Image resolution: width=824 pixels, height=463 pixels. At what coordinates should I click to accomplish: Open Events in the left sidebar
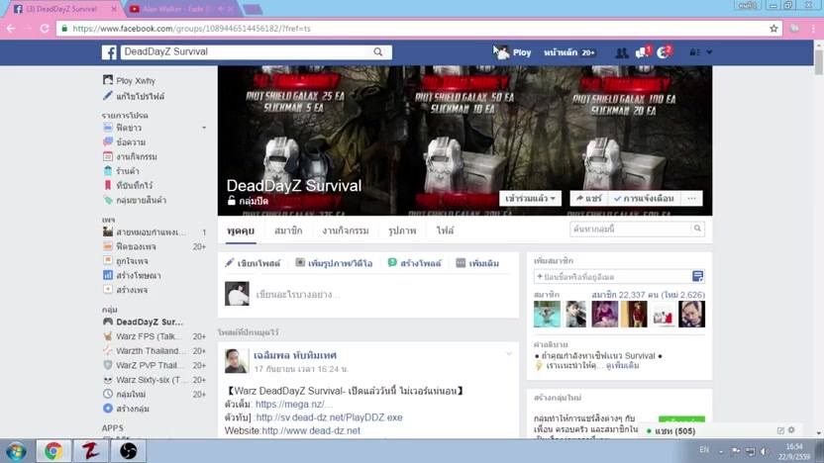[x=131, y=156]
